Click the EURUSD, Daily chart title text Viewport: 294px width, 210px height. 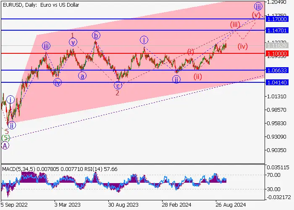tap(41, 5)
